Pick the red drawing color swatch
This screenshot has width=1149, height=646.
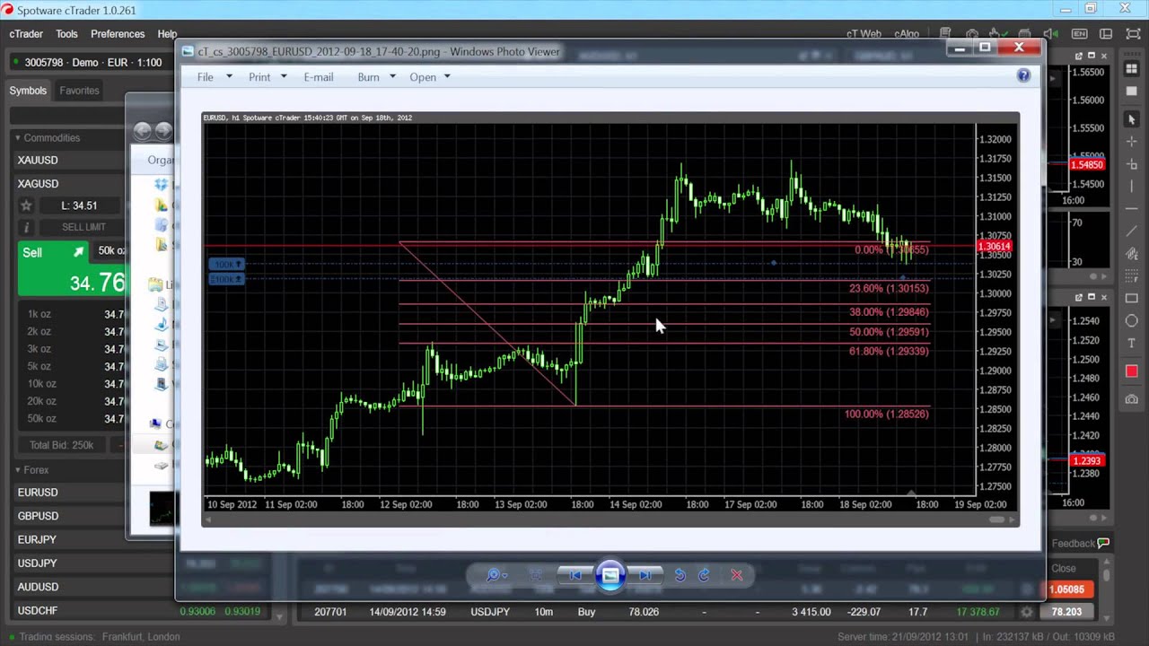1131,371
